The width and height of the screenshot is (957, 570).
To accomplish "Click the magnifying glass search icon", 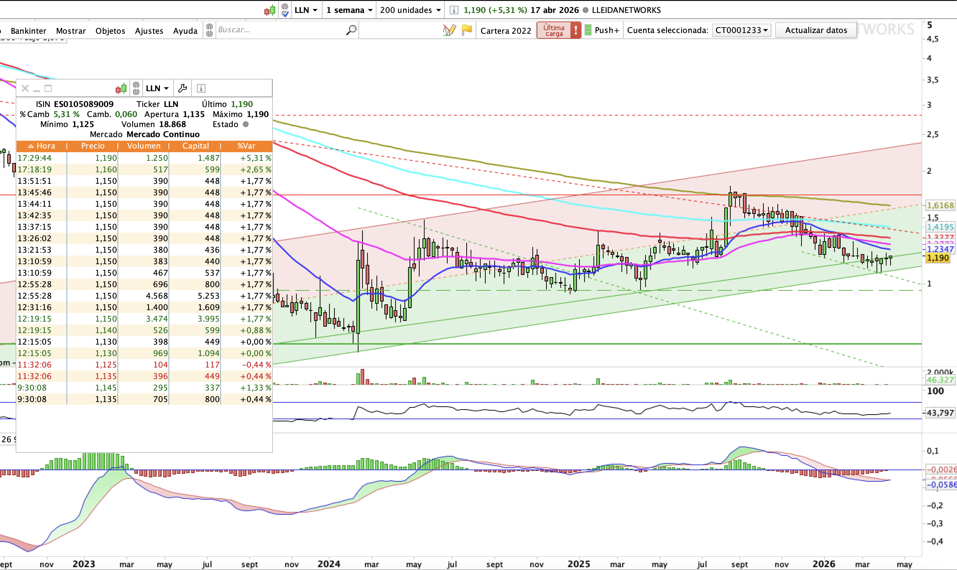I will tap(351, 30).
